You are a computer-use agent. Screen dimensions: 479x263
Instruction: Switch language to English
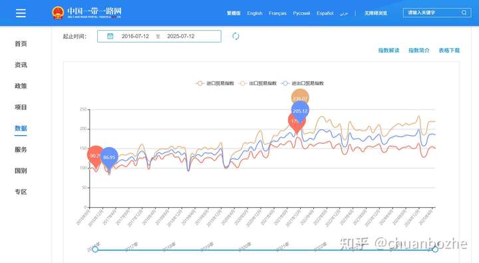(x=255, y=13)
